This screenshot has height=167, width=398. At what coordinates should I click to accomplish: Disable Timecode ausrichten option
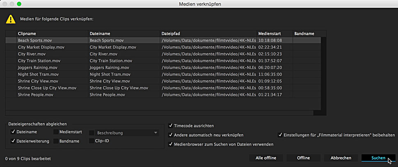171,126
